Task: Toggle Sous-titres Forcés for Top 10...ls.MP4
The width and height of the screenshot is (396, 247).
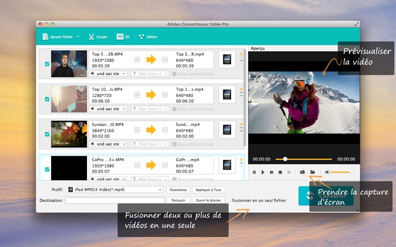Action: click(x=174, y=109)
